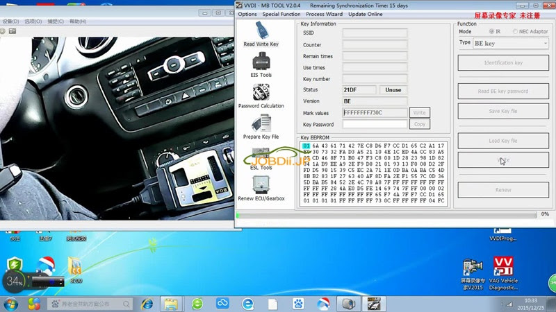Open the Prepare Key File tool

(261, 127)
